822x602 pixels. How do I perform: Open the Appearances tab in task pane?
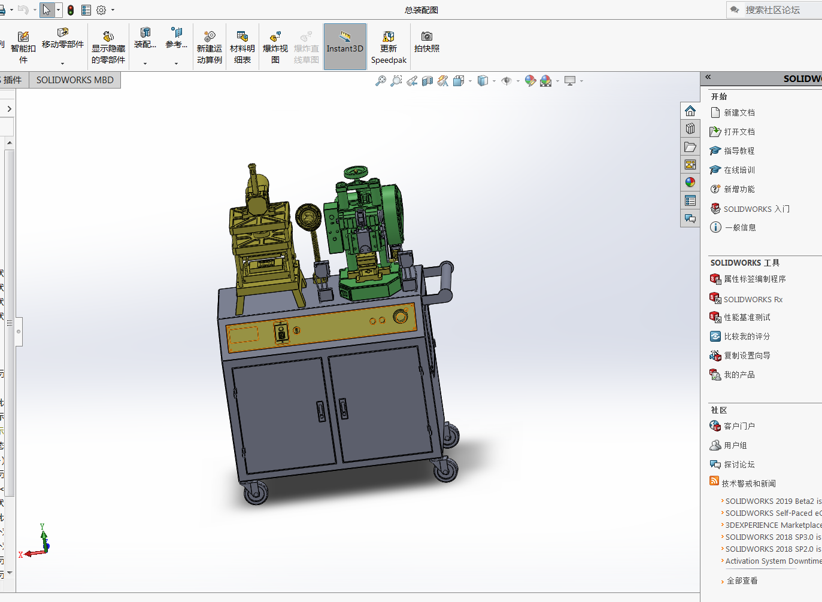pos(690,183)
